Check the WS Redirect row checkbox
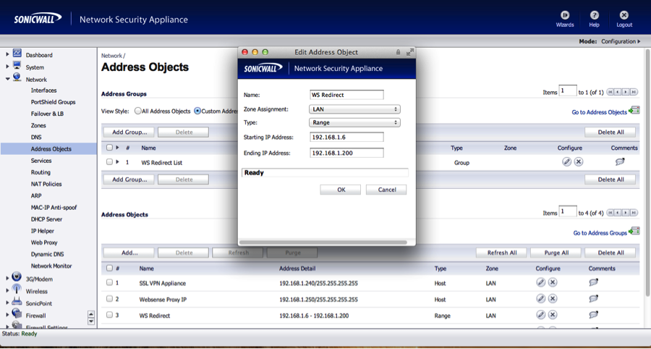The height and width of the screenshot is (349, 651). 110,315
